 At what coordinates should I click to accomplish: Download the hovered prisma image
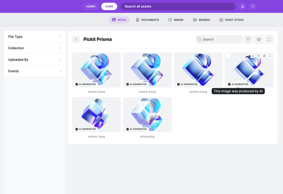point(253,56)
